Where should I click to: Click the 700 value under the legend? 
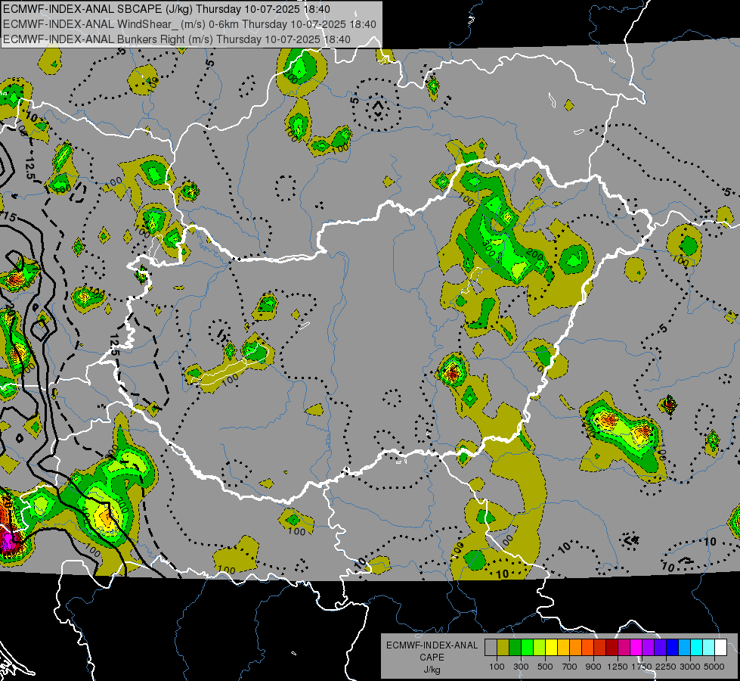570,667
